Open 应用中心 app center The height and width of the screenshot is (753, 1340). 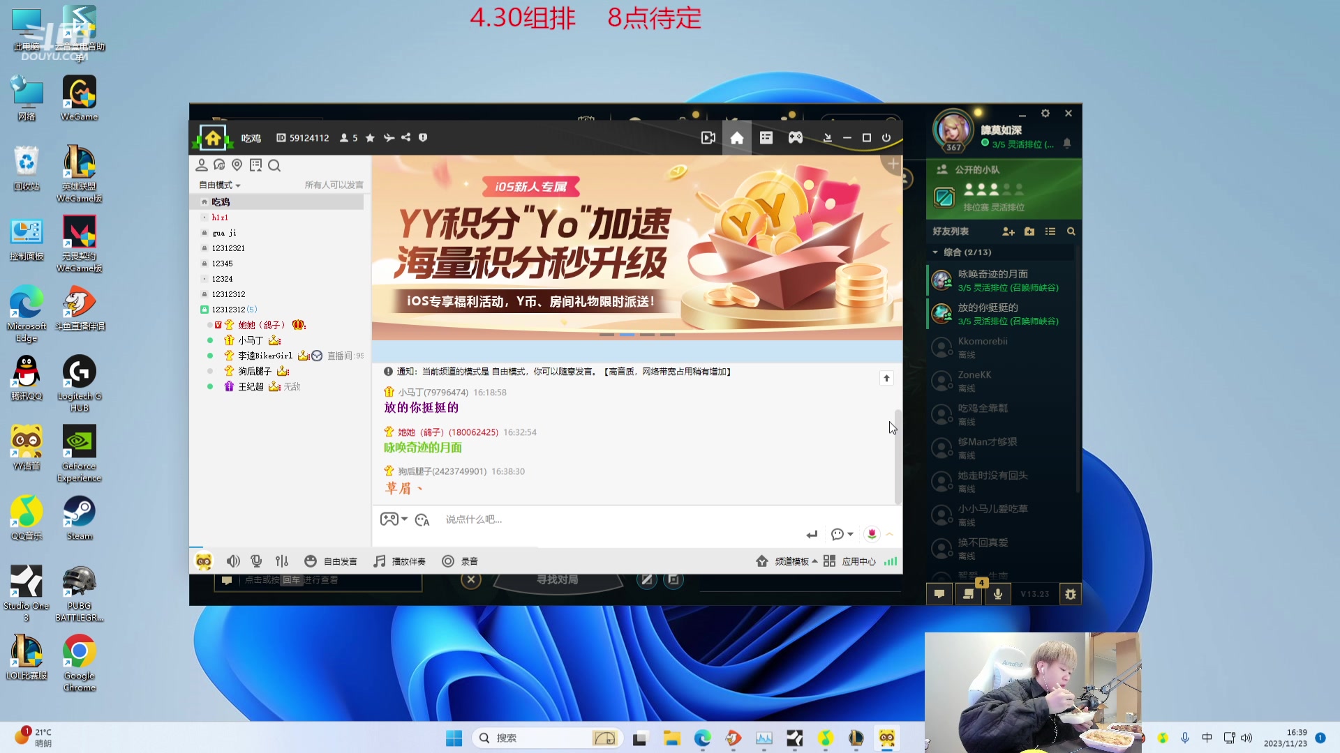tap(849, 561)
